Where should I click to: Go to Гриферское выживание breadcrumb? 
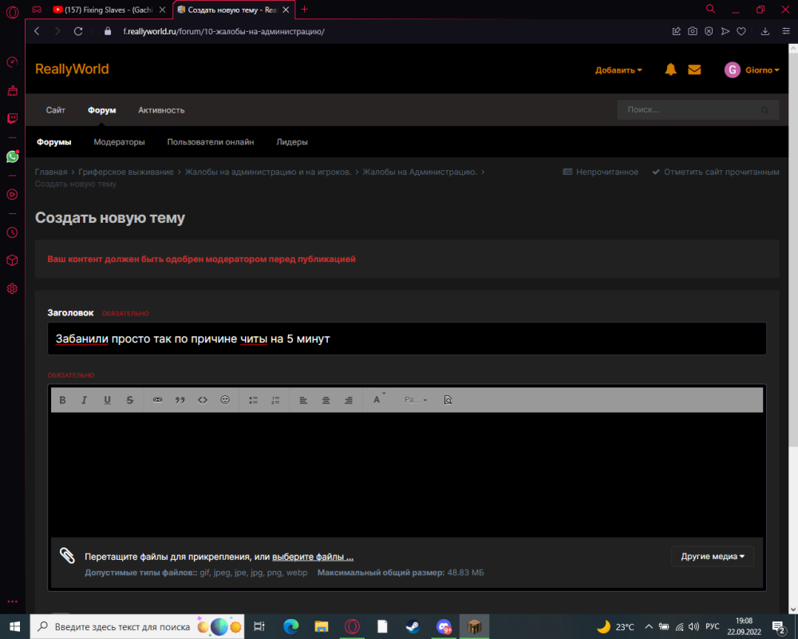click(x=126, y=173)
